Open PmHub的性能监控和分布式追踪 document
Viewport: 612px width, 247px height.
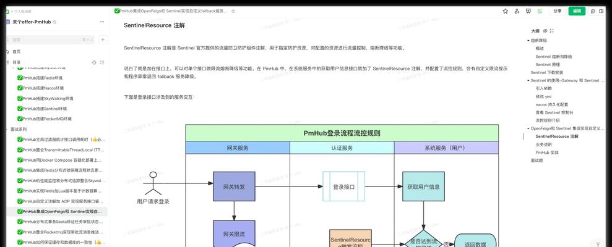pyautogui.click(x=61, y=181)
